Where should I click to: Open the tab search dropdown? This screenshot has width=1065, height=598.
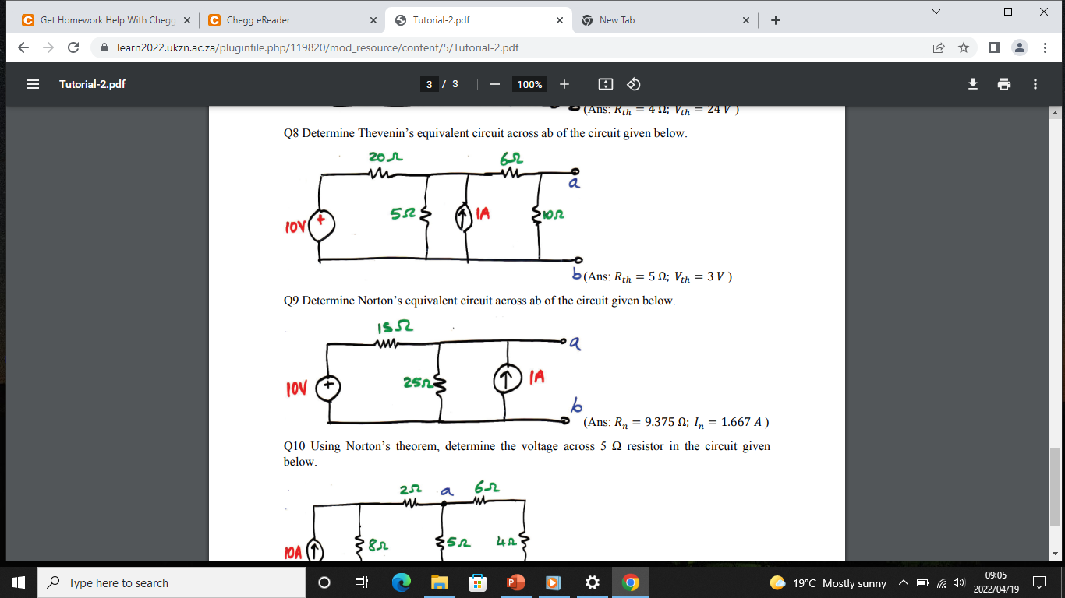point(936,12)
